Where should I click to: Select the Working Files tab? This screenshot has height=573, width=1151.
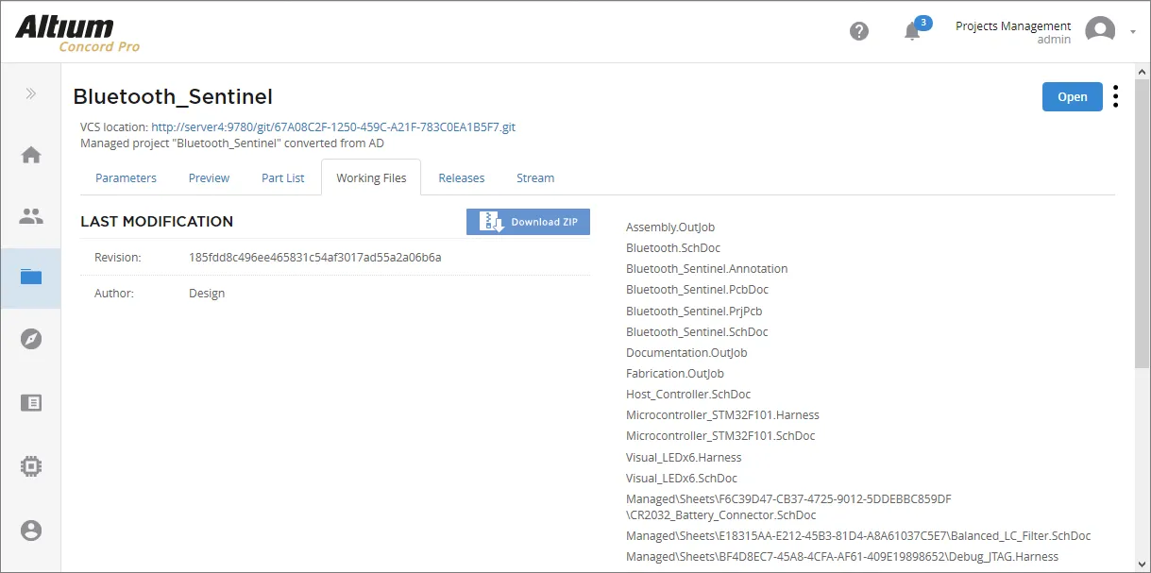click(x=371, y=177)
